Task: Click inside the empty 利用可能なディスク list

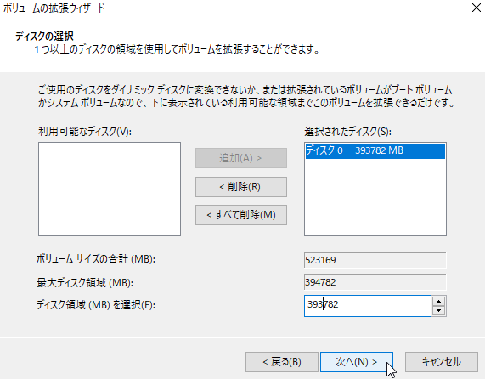Action: (110, 189)
